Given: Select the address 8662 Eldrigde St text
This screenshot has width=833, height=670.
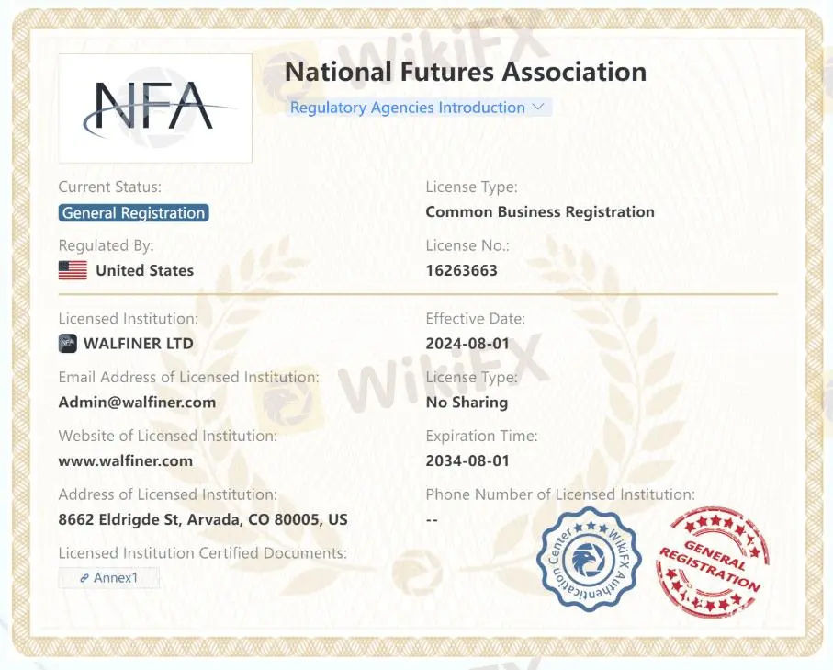Looking at the screenshot, I should tap(202, 519).
